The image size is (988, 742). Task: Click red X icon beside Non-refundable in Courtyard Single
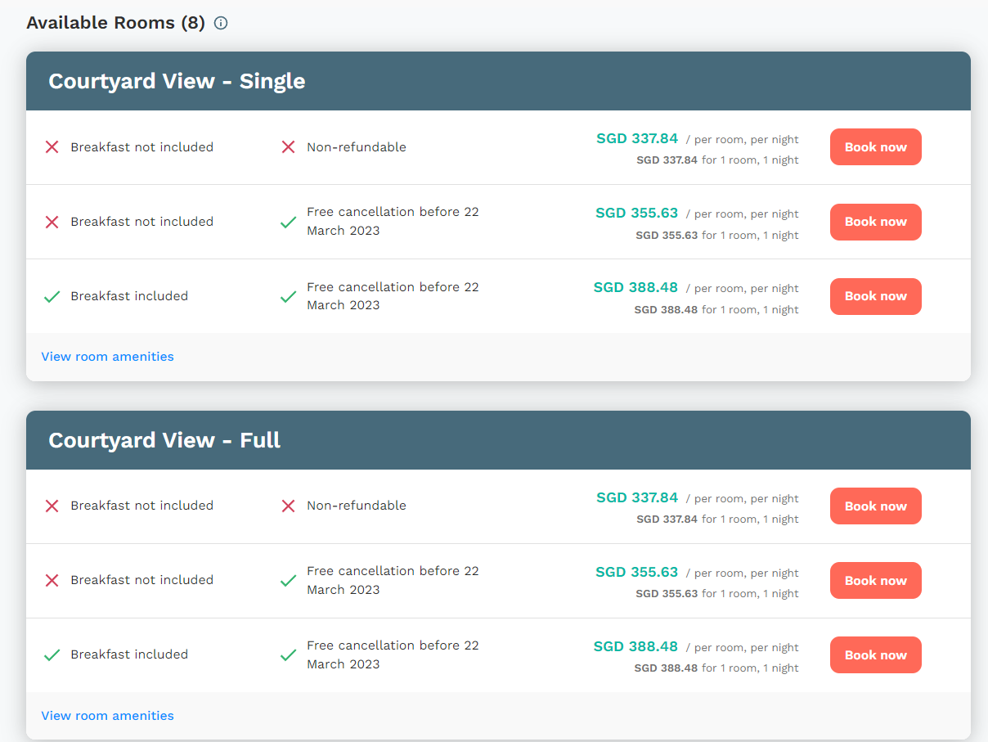click(x=288, y=147)
